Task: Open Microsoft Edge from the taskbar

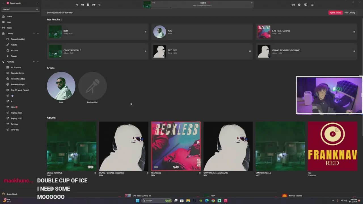Action: click(x=207, y=201)
